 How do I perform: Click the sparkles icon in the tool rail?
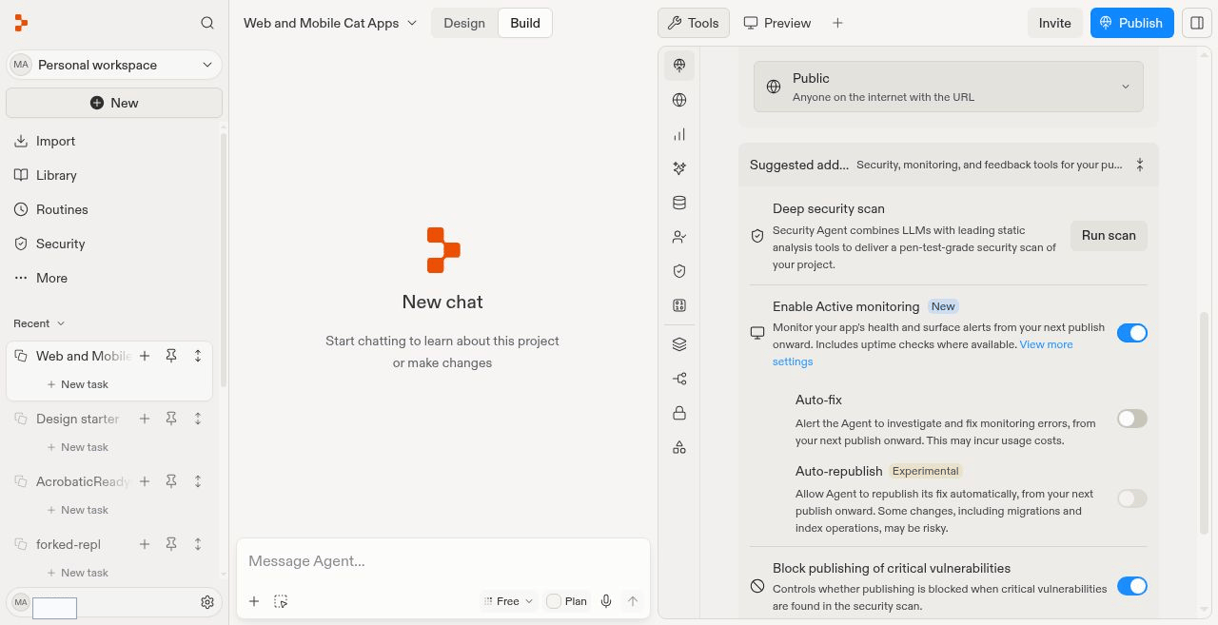point(679,168)
